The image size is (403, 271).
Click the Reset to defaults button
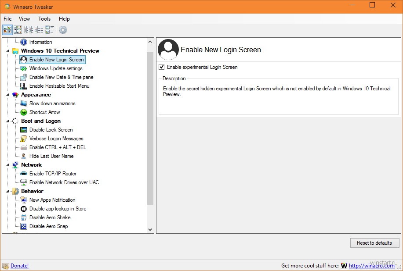(x=374, y=243)
